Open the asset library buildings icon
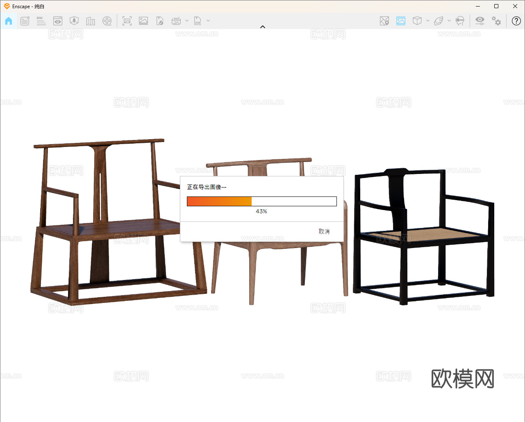Image resolution: width=525 pixels, height=422 pixels. (x=91, y=21)
